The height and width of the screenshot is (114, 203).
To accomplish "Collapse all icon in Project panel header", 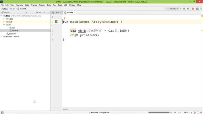I will point(40,13).
